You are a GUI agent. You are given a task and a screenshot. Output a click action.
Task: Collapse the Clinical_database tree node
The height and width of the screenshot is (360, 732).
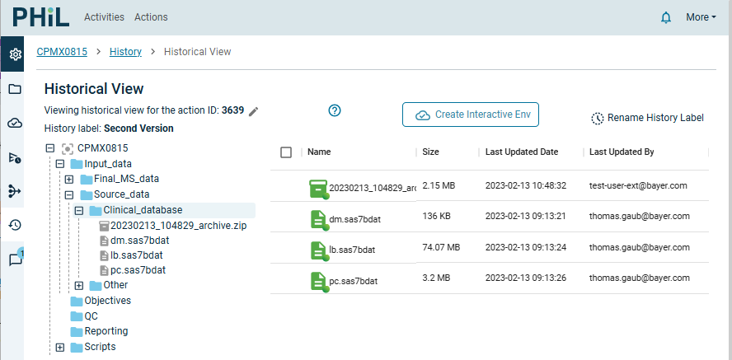click(x=79, y=210)
